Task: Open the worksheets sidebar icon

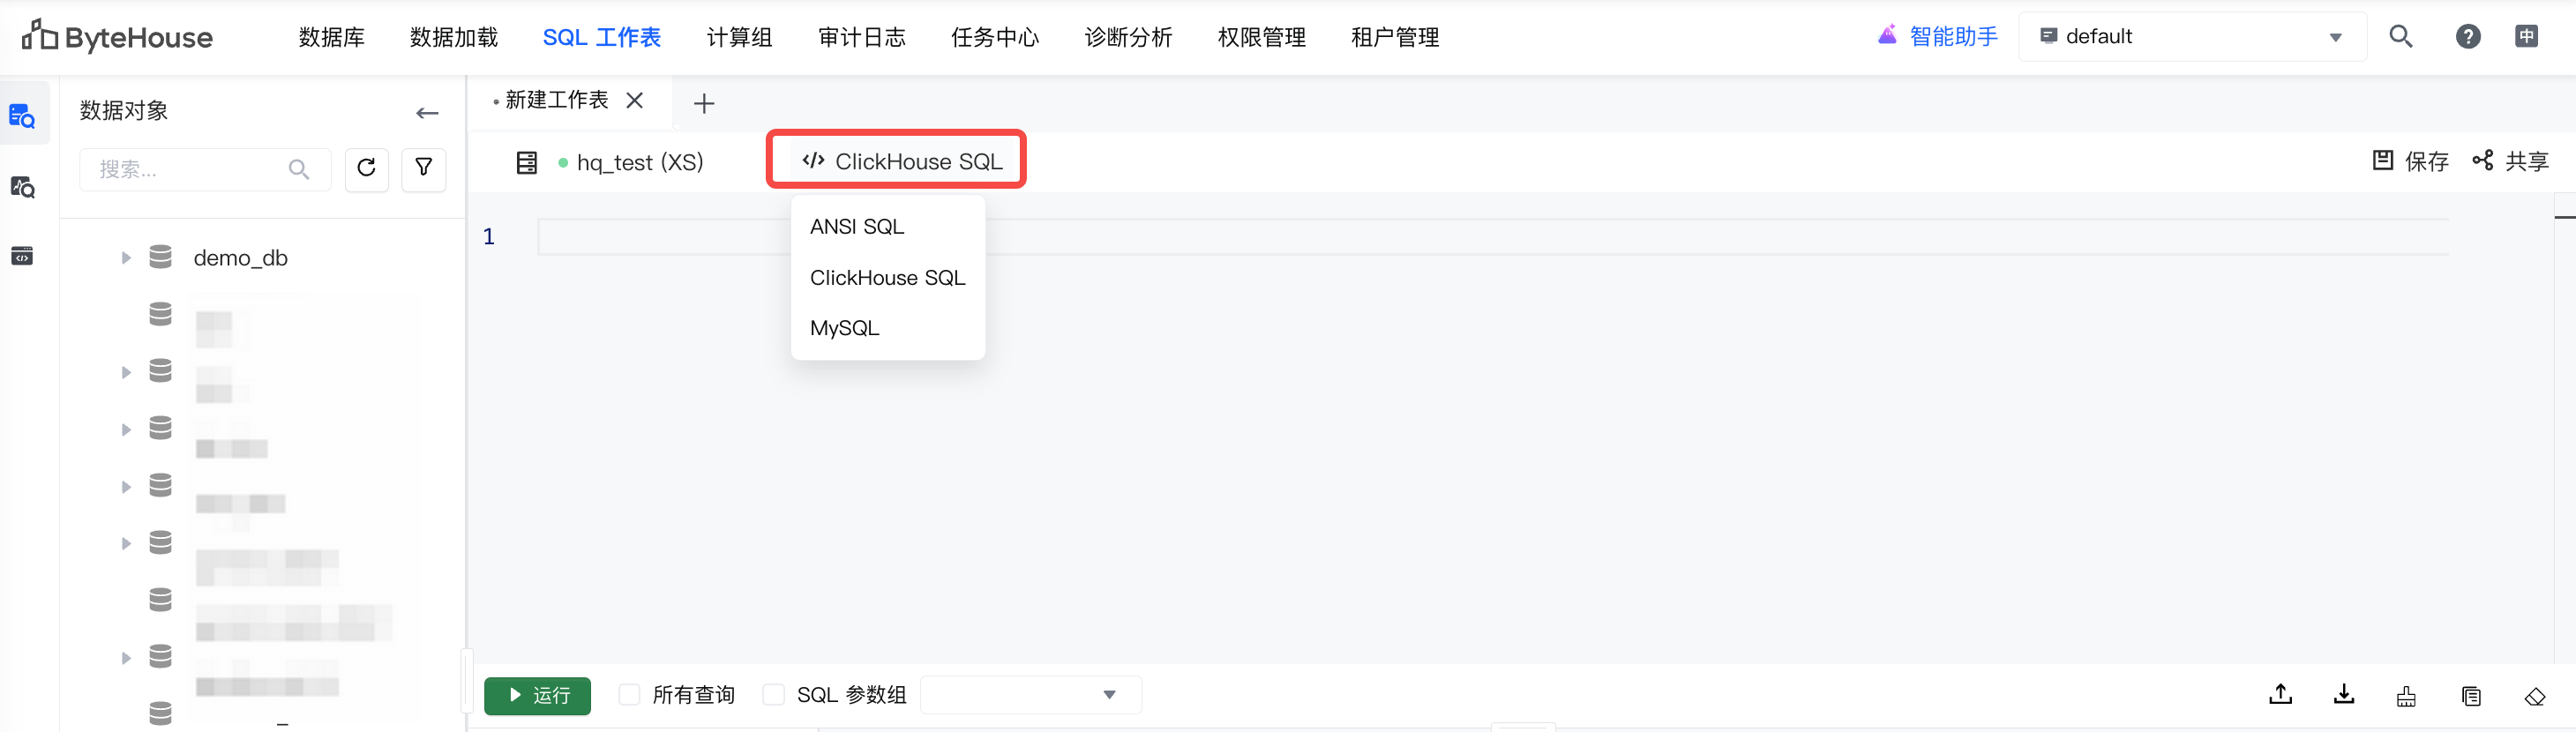Action: click(22, 256)
